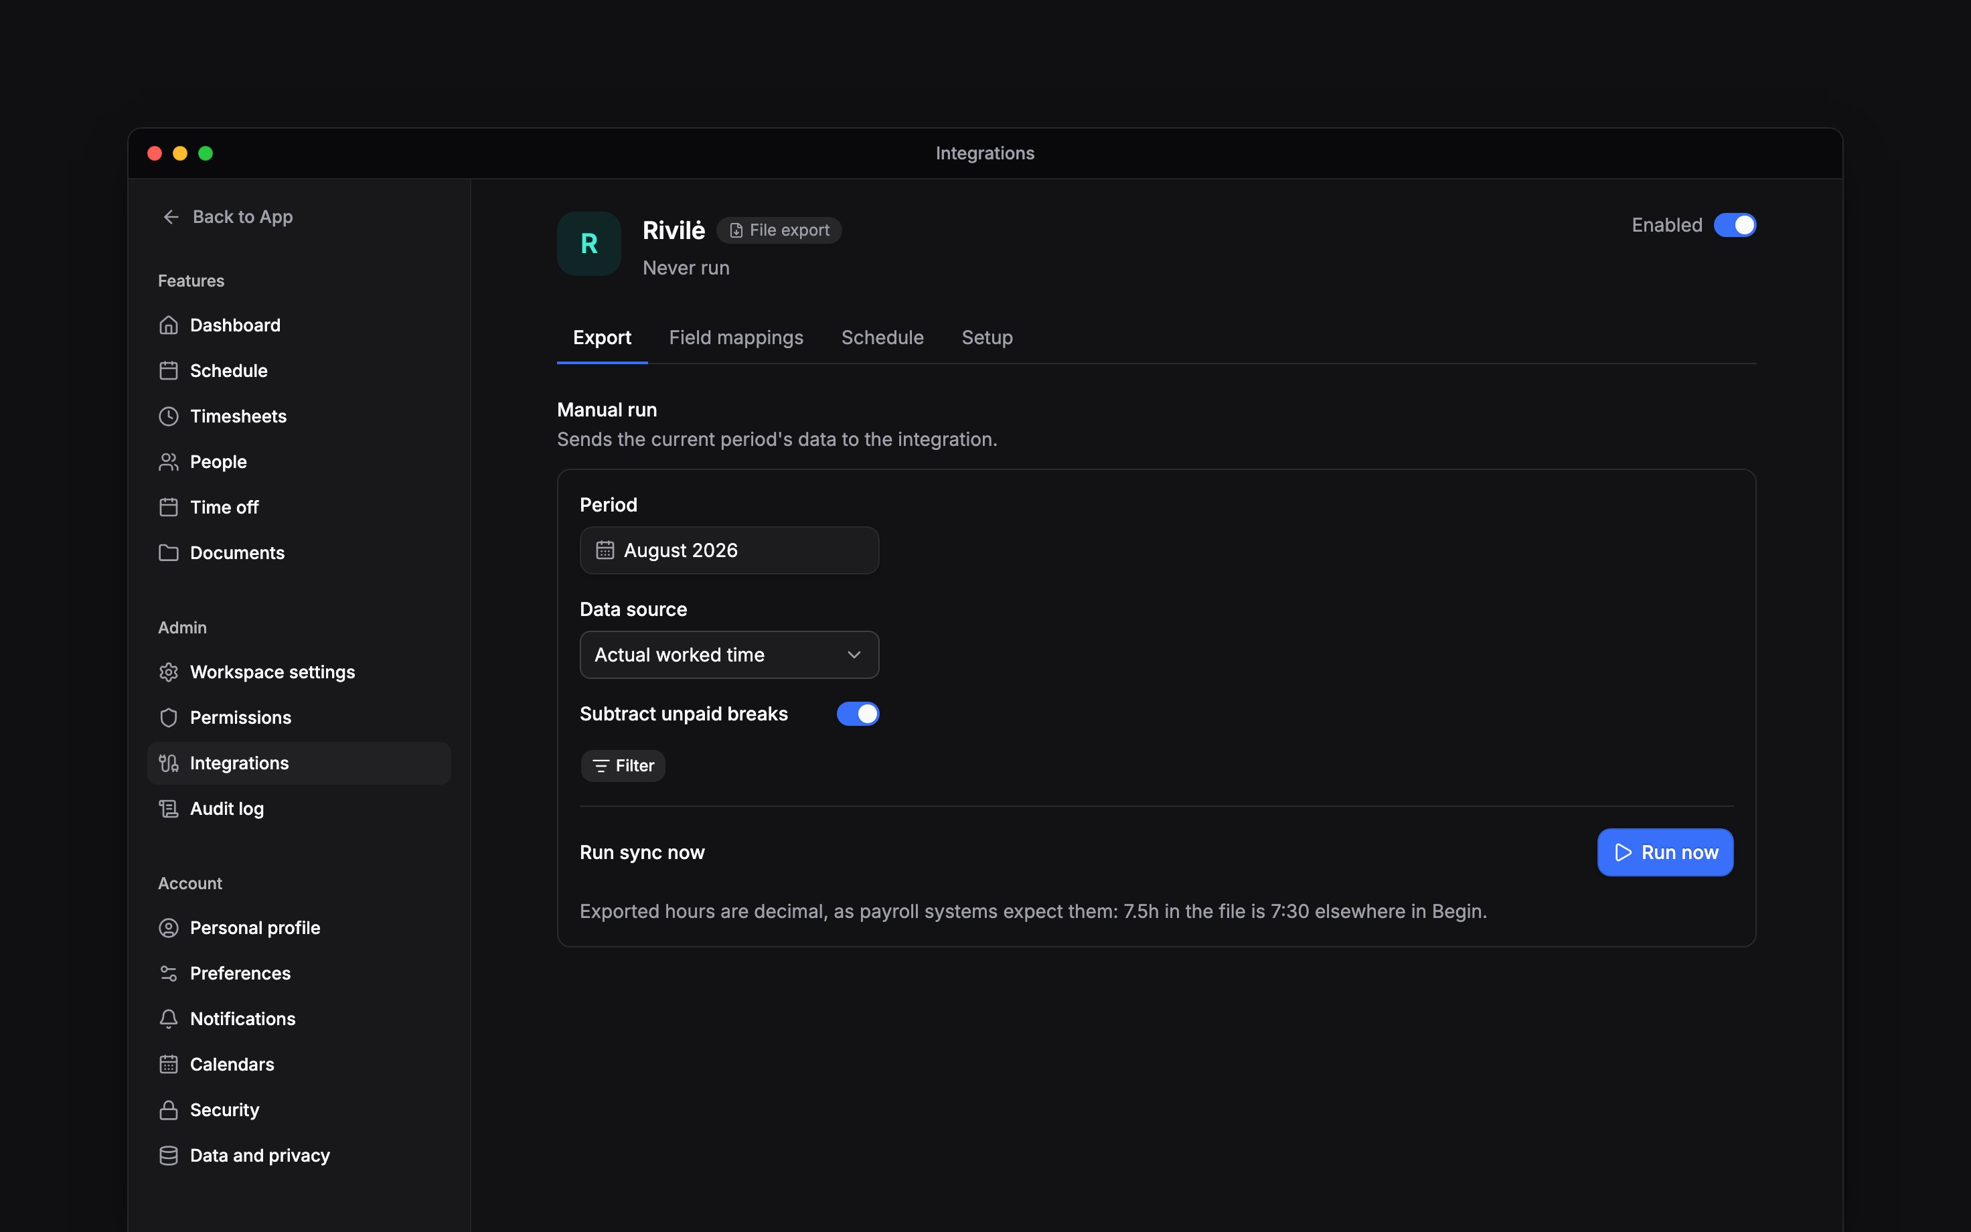Select the Permissions shield icon
This screenshot has height=1232, width=1971.
(169, 718)
